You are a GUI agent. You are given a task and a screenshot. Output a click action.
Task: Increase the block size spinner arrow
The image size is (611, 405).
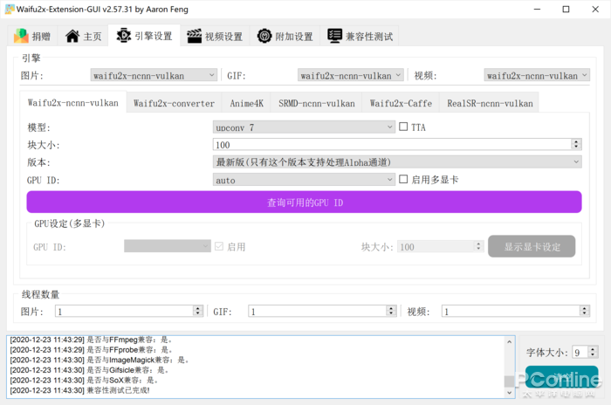coord(576,142)
